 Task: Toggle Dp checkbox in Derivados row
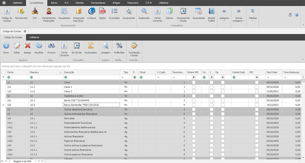223,119
